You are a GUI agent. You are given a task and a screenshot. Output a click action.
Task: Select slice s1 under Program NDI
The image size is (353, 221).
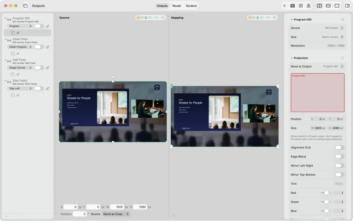click(28, 33)
